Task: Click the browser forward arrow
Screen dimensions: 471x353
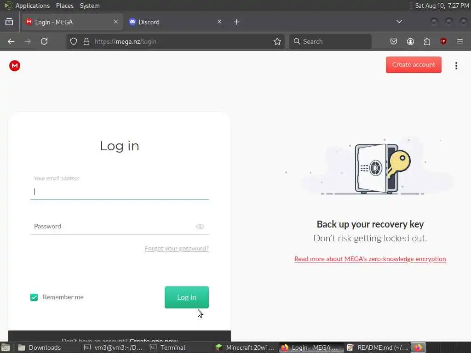Action: click(x=28, y=41)
